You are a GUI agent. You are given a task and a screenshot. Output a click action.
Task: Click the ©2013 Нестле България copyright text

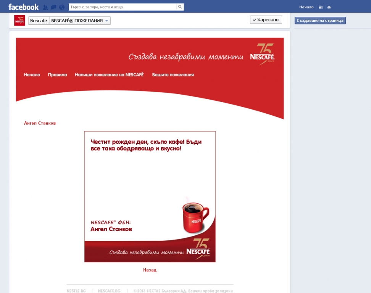(x=183, y=291)
